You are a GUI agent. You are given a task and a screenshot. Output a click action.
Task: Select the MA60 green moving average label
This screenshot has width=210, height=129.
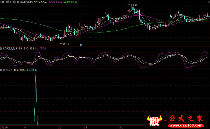point(71,2)
